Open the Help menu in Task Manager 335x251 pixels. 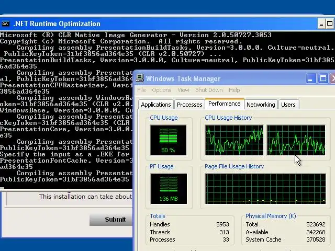click(234, 90)
